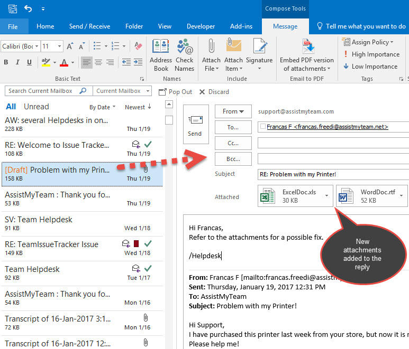
Task: Click into the Cc address field
Action: (333, 143)
